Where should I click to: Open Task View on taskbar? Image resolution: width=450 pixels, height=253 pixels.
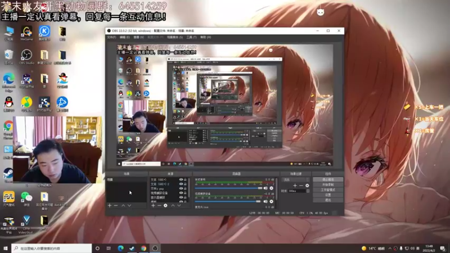tap(109, 249)
